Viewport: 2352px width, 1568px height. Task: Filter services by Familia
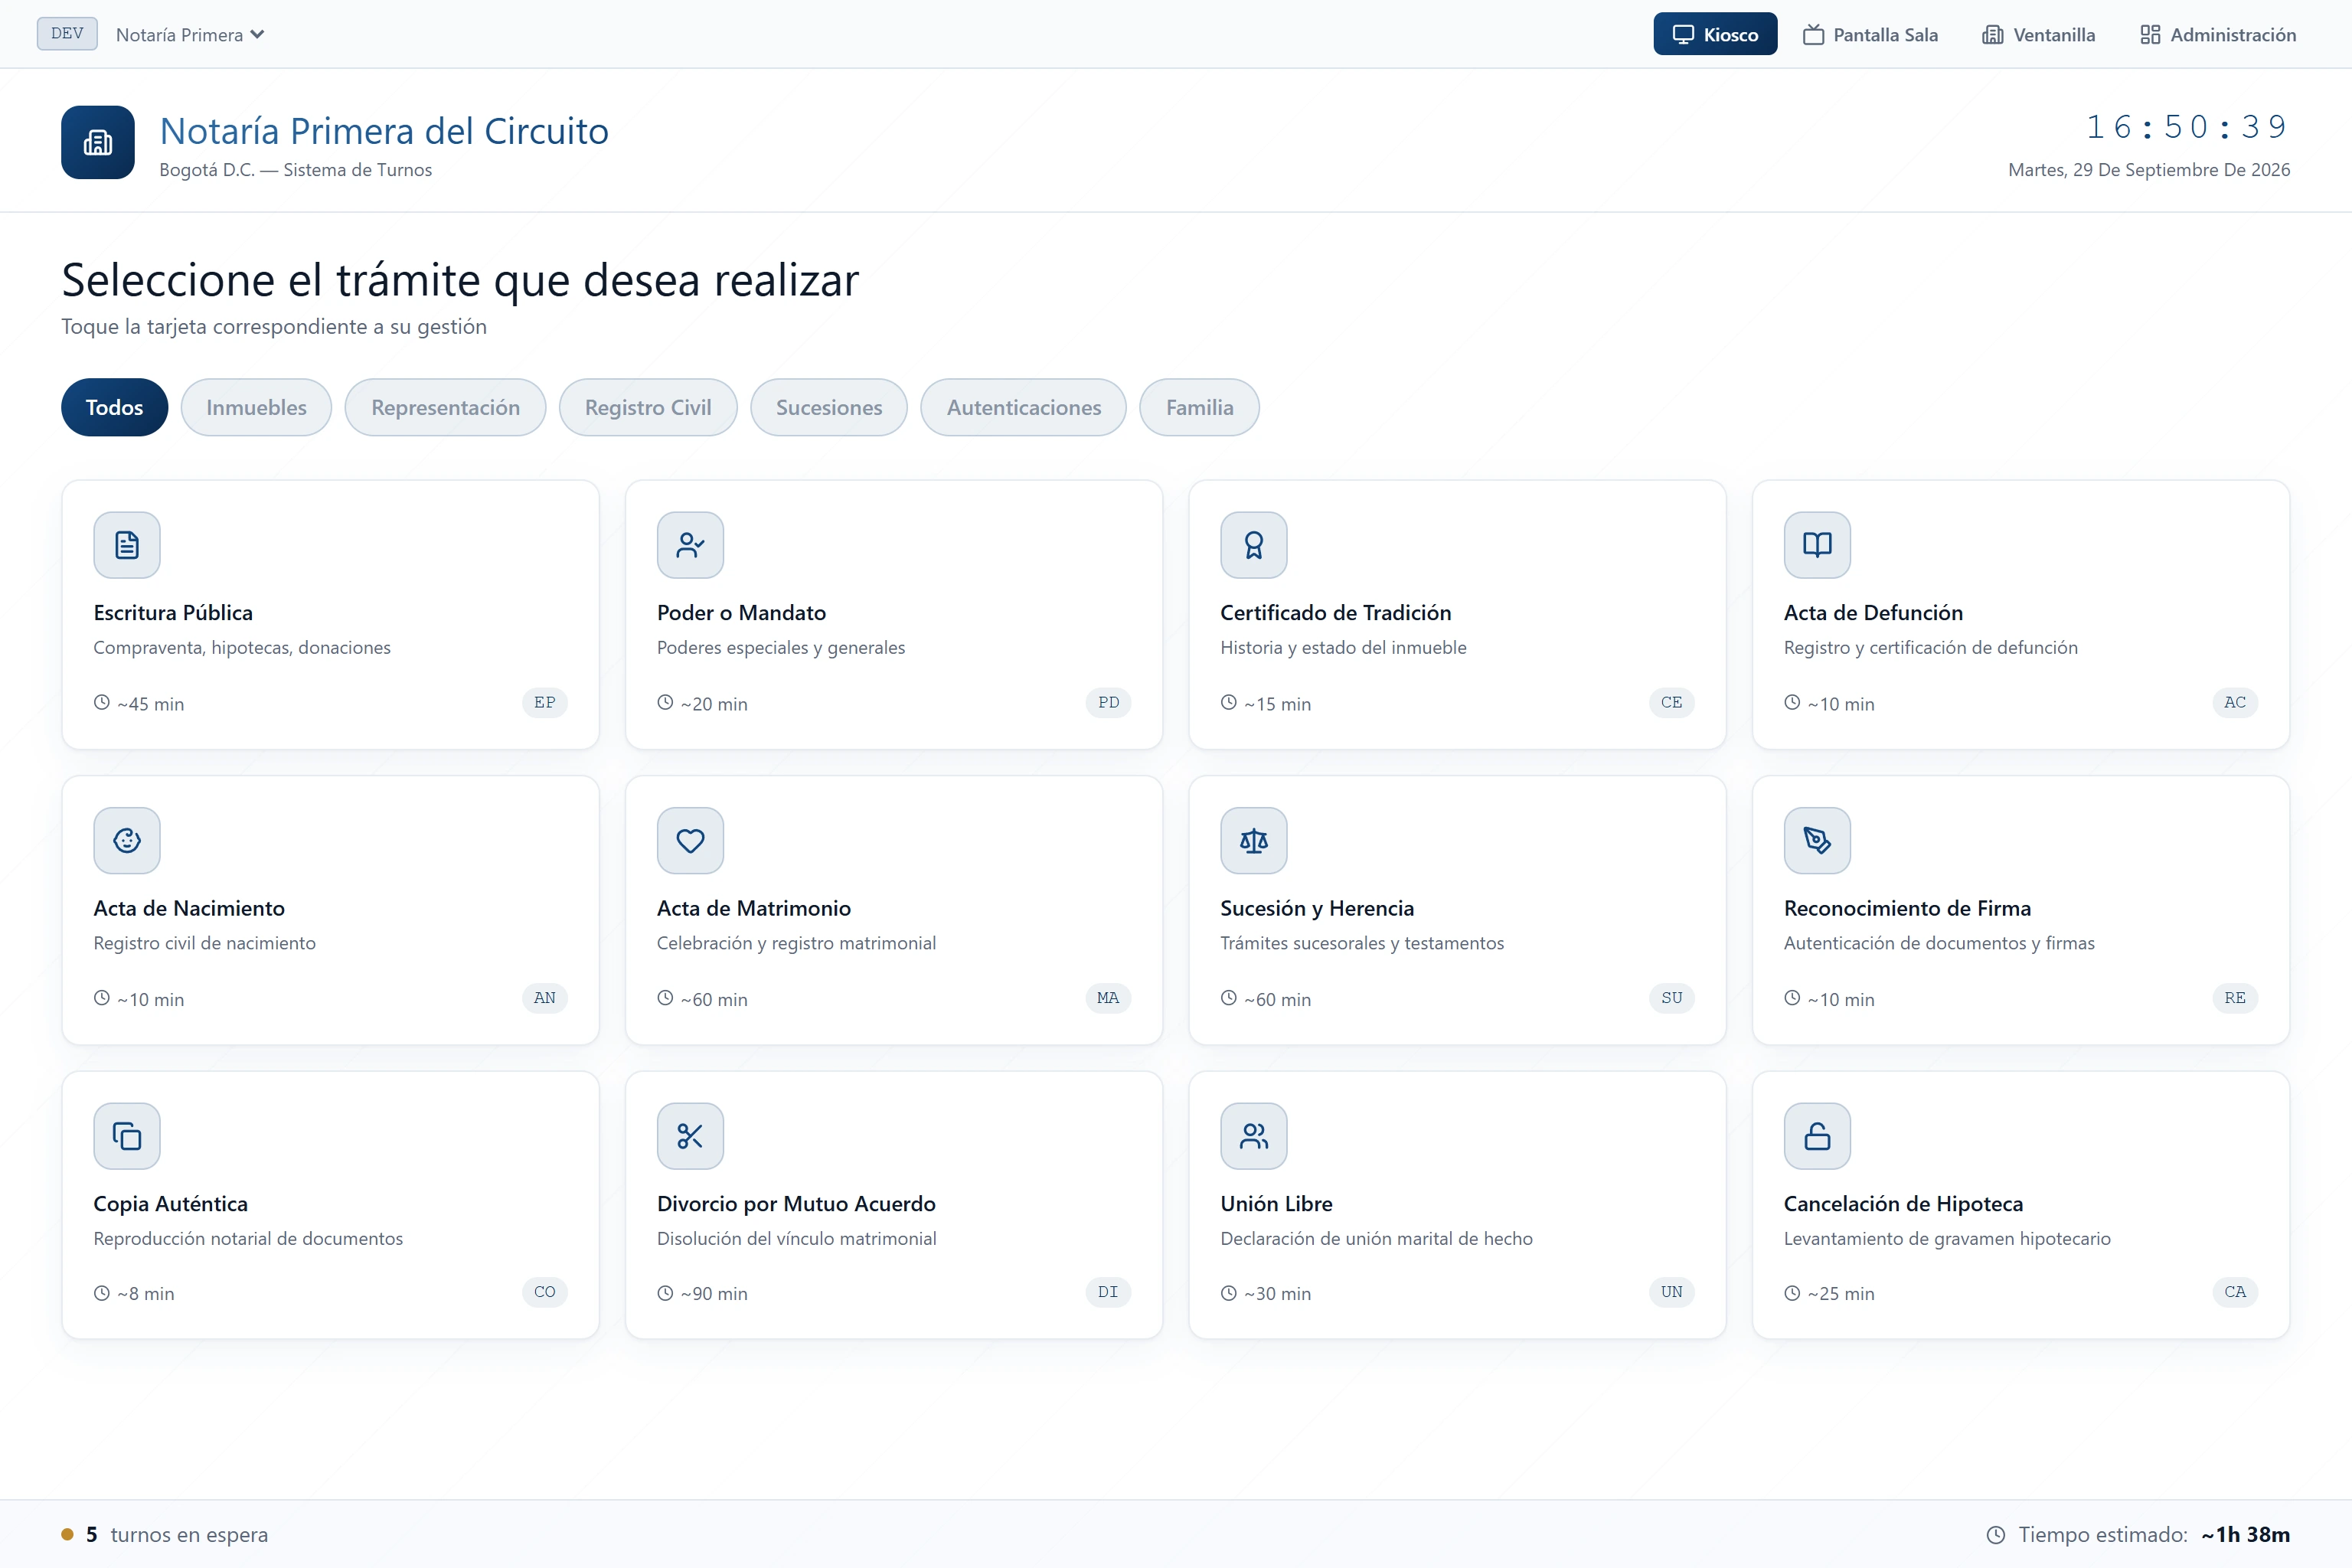1199,407
